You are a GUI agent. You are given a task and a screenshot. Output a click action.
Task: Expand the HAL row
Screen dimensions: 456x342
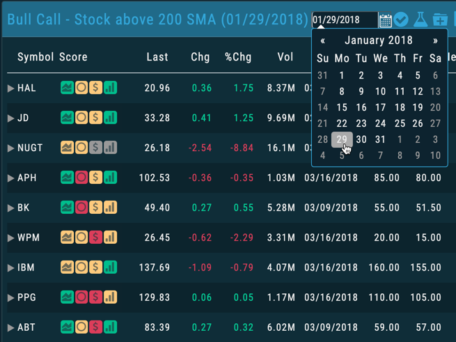[10, 88]
